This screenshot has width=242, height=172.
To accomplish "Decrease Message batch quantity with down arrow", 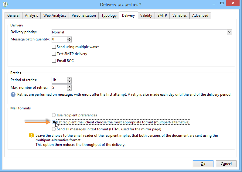I will coord(70,41).
